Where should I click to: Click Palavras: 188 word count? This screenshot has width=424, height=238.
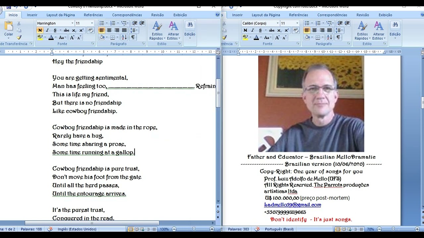pyautogui.click(x=31, y=229)
